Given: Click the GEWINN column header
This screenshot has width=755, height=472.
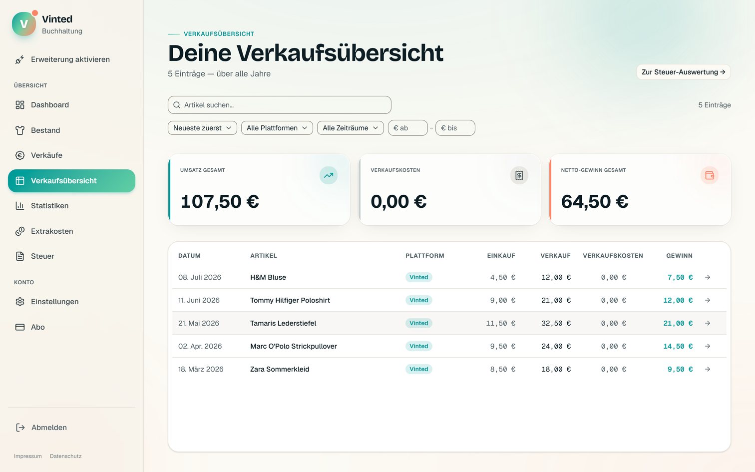Looking at the screenshot, I should coord(680,256).
